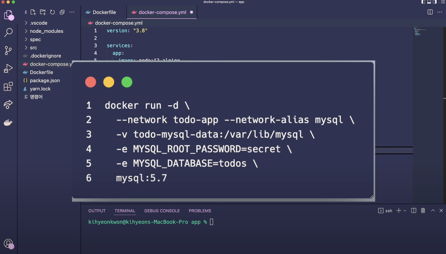This screenshot has width=446, height=254.
Task: Switch to OUTPUT panel tab
Action: click(x=97, y=211)
